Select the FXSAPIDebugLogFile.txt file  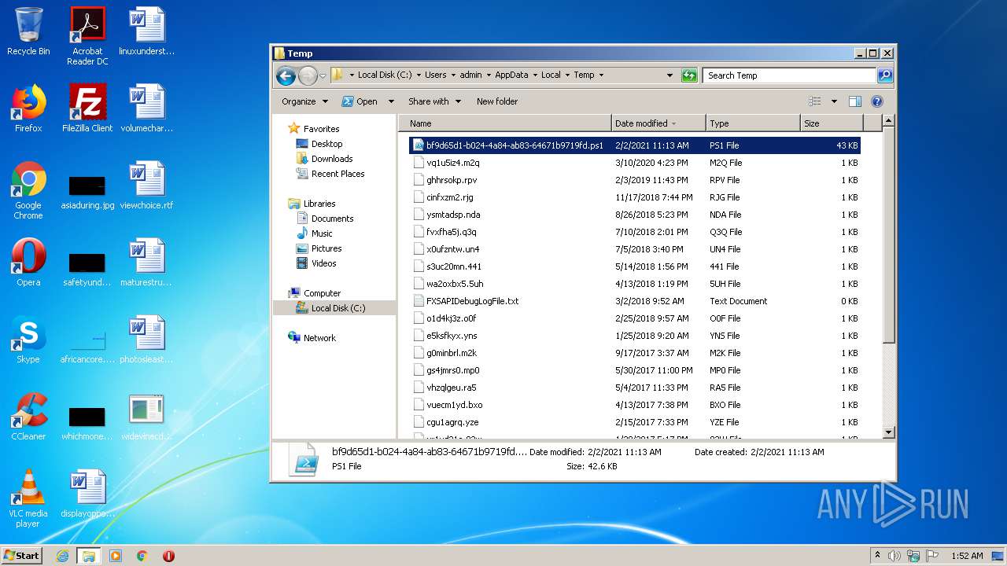pos(472,301)
